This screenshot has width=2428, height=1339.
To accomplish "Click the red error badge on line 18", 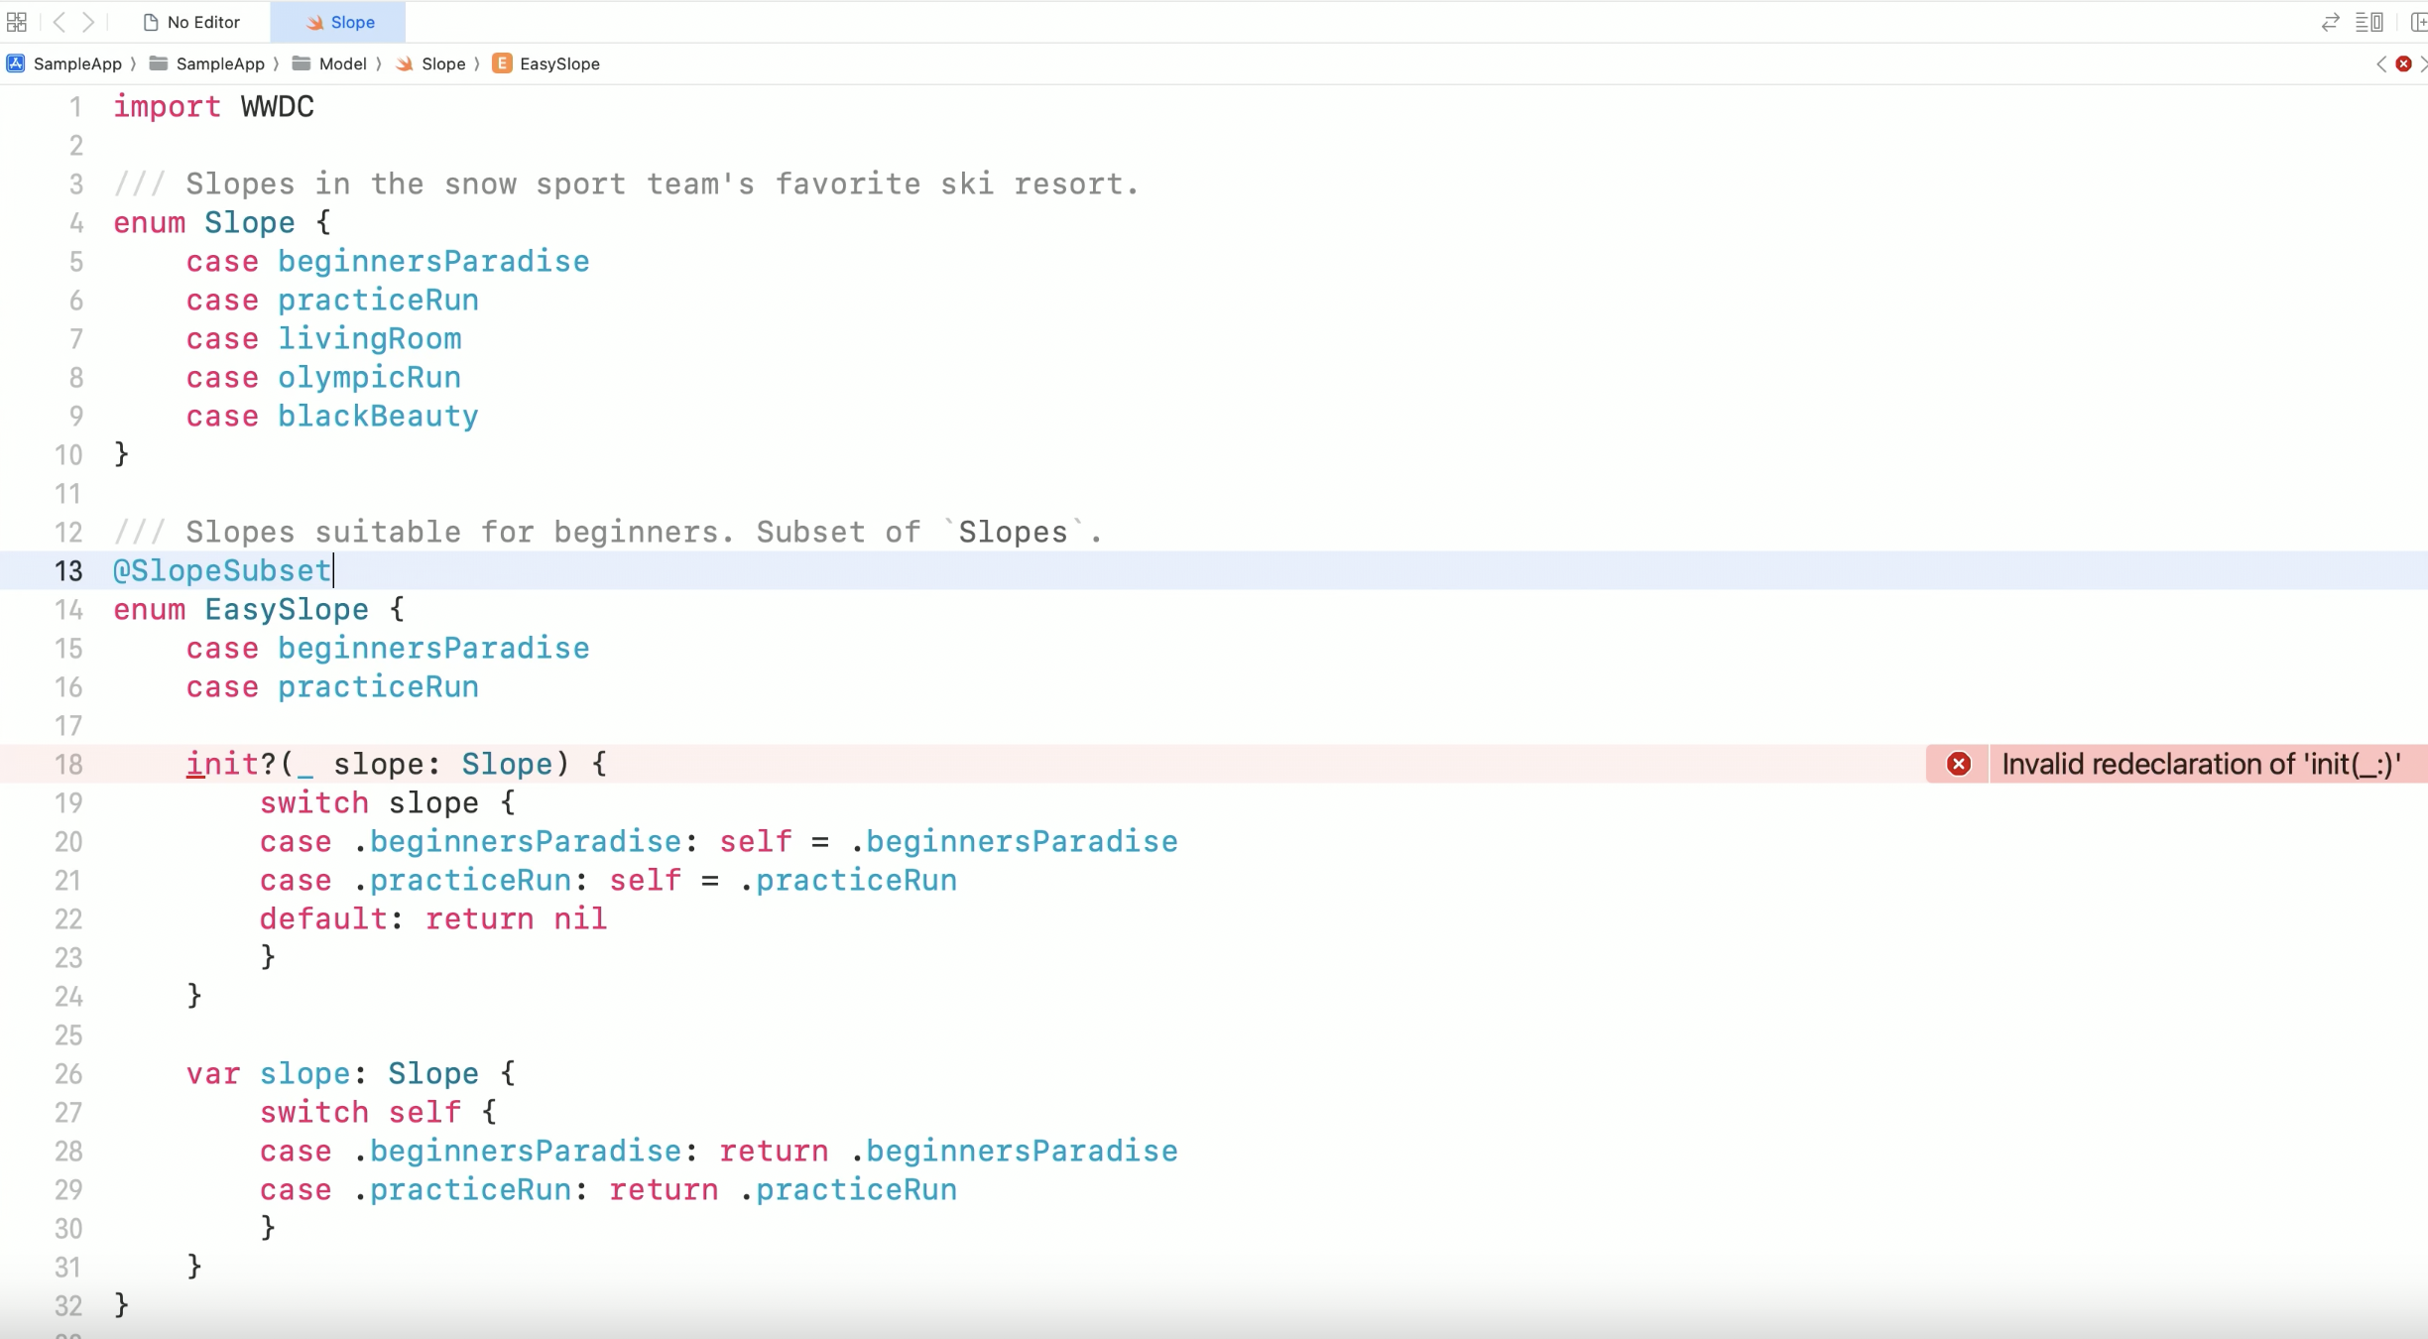I will point(1959,764).
